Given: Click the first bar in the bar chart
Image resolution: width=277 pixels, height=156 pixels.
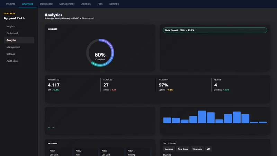Looking at the screenshot, I should (167, 120).
